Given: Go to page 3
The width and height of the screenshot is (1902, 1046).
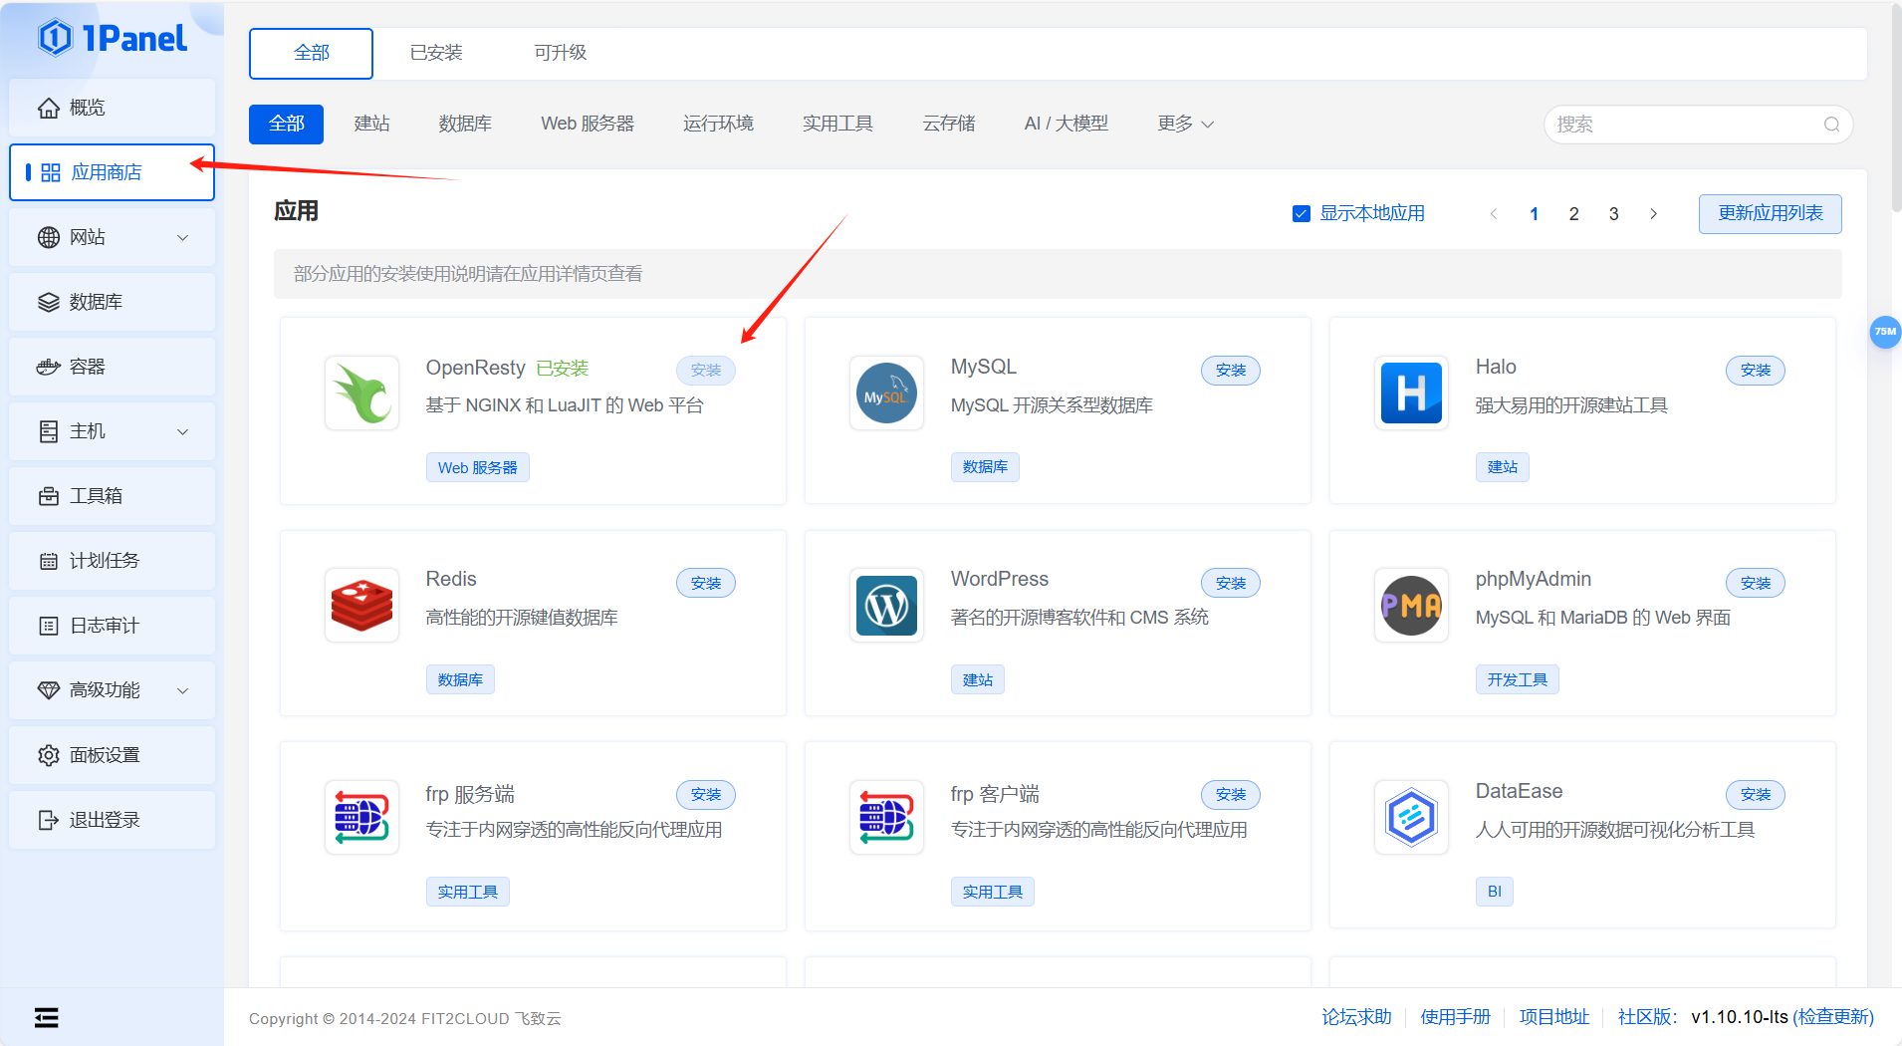Looking at the screenshot, I should point(1613,213).
